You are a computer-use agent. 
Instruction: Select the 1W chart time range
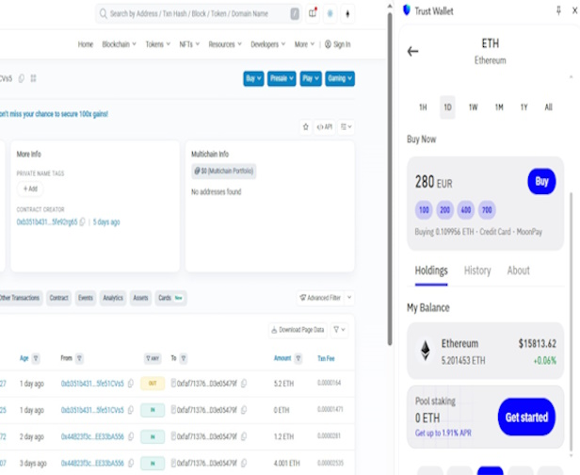tap(473, 107)
